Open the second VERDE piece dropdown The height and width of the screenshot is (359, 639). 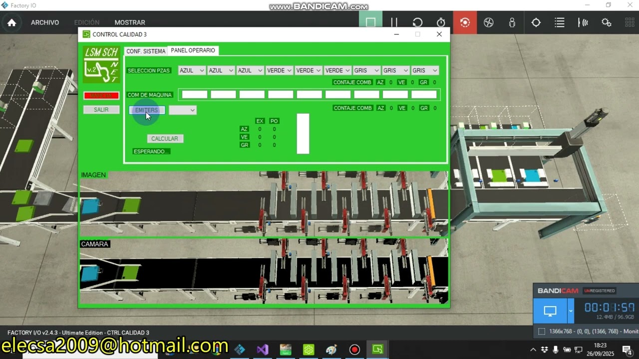tap(308, 71)
